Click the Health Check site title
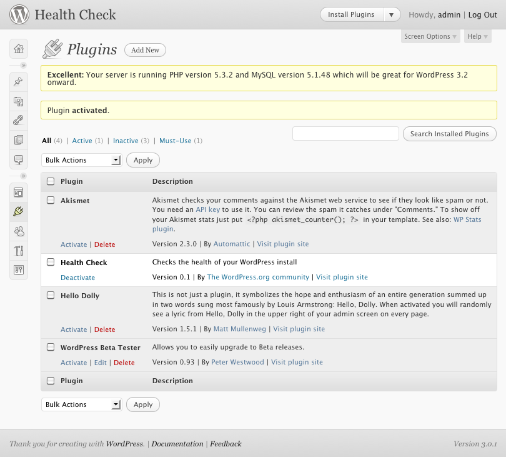Viewport: 506px width, 457px height. tap(75, 15)
